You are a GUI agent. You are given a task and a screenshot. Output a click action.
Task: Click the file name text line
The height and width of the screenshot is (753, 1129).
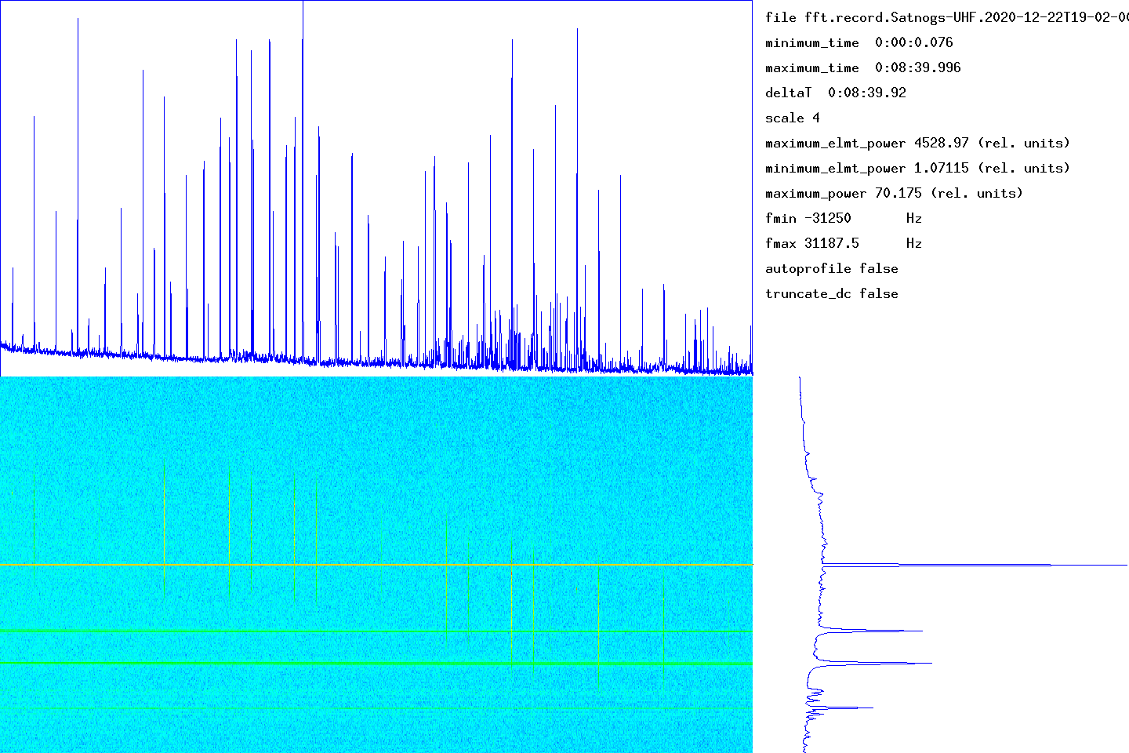tap(947, 17)
